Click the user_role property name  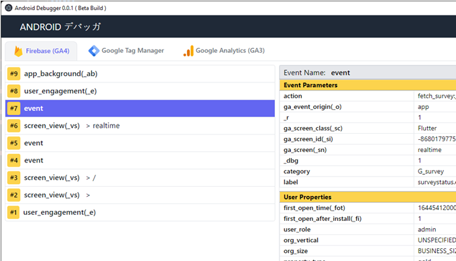coord(297,230)
